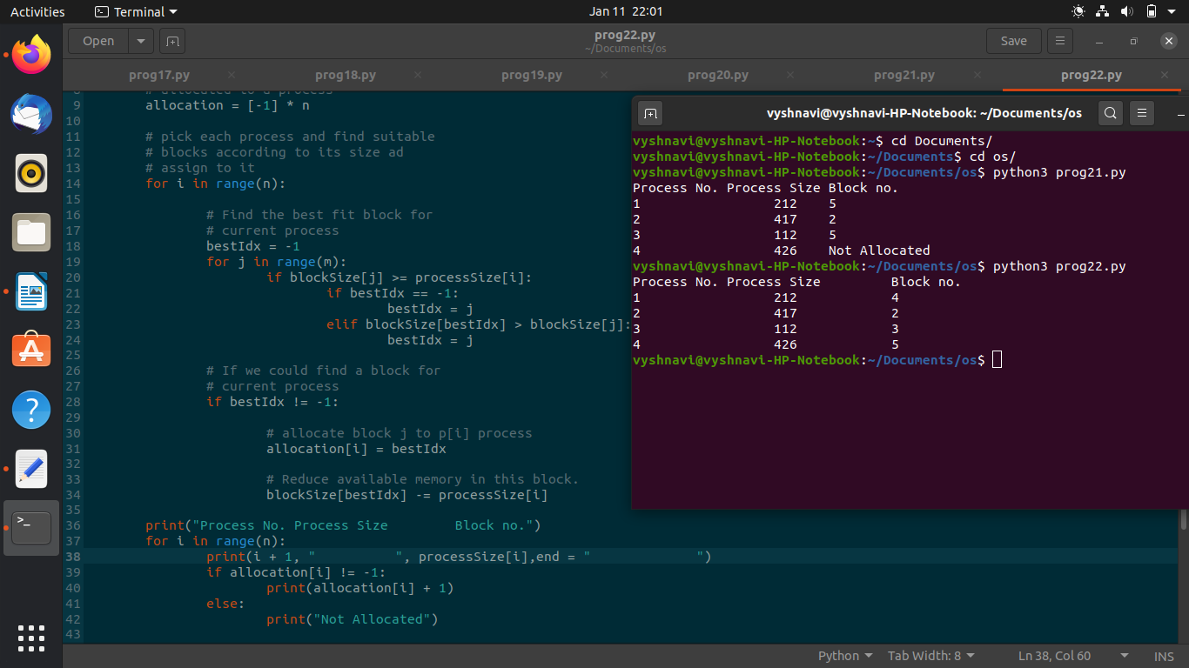The height and width of the screenshot is (668, 1189).
Task: Open the Files manager in dock
Action: click(31, 232)
